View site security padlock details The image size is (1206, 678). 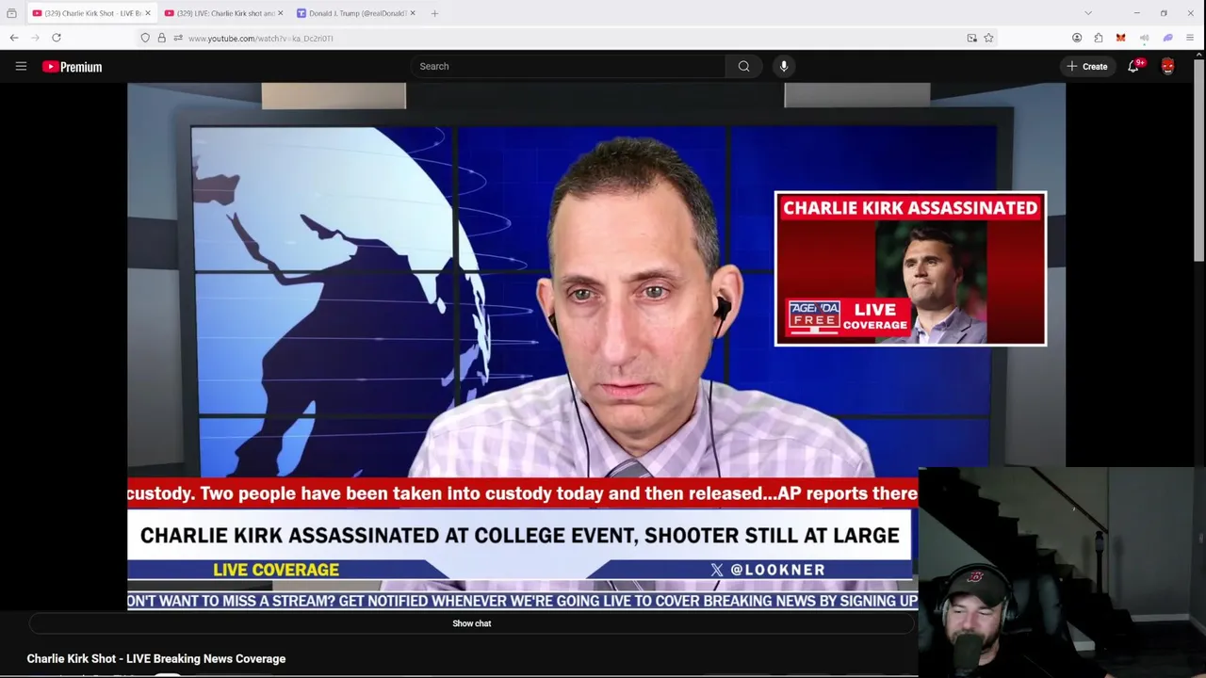[161, 38]
